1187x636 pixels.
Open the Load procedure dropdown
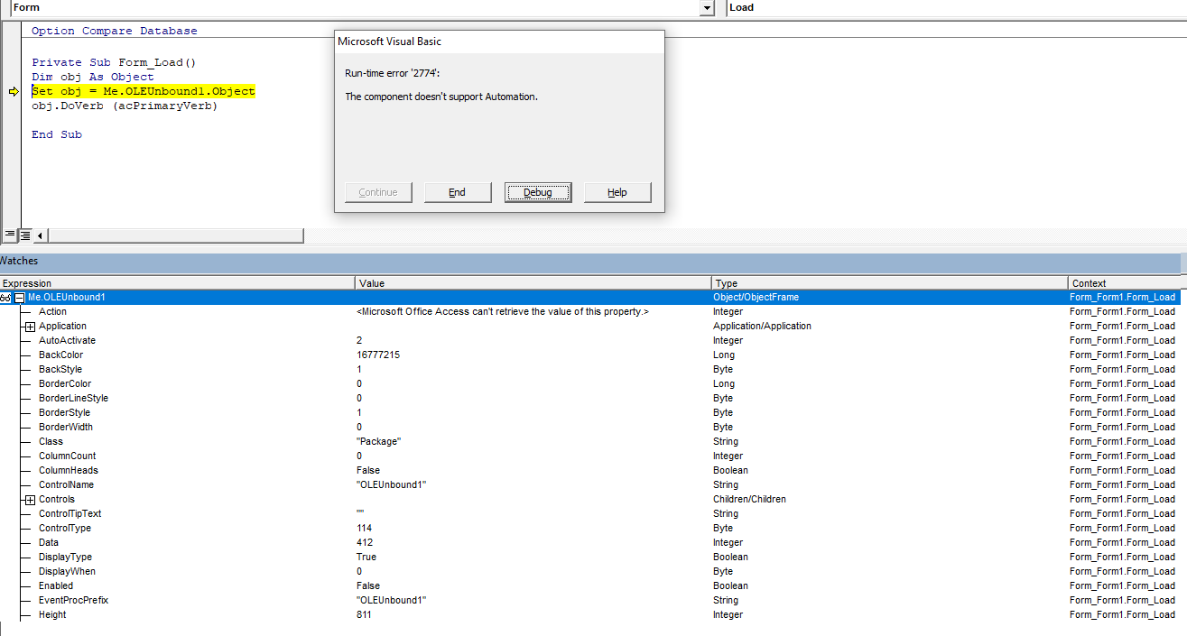957,8
